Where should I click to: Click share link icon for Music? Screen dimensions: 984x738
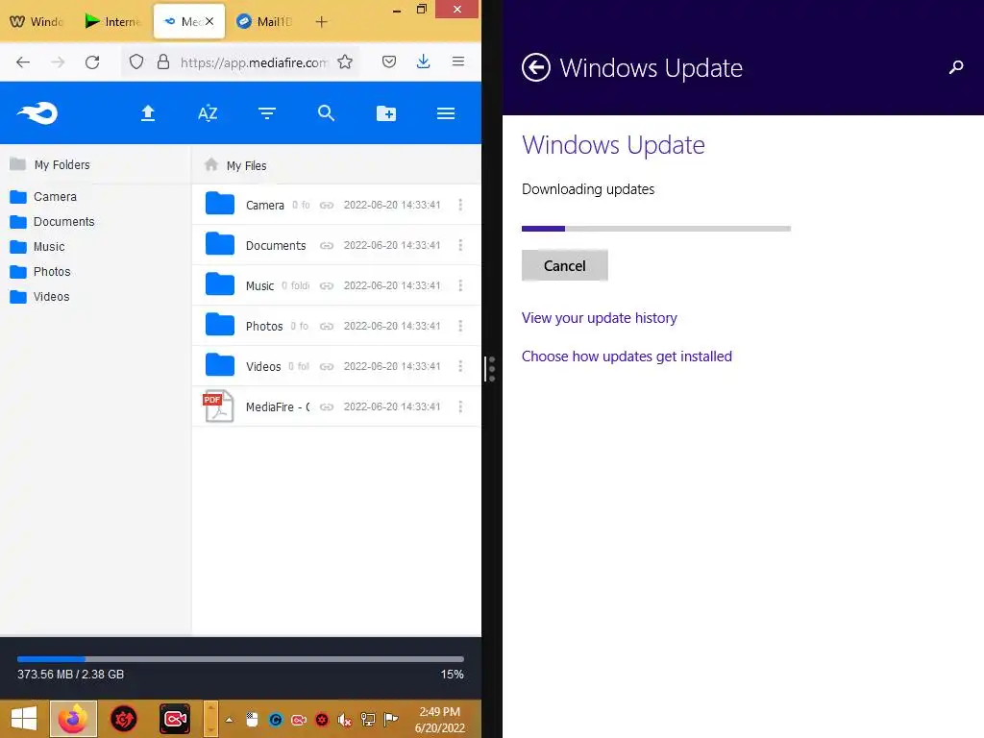pyautogui.click(x=327, y=286)
